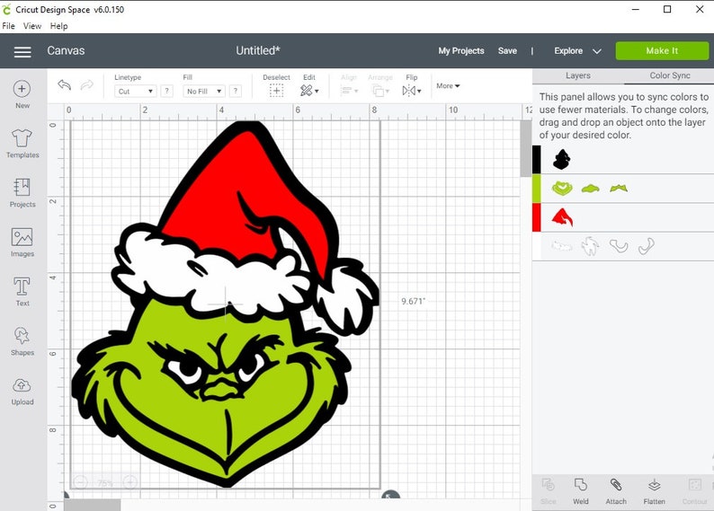This screenshot has width=714, height=511.
Task: Open the Shapes tool
Action: 22,341
